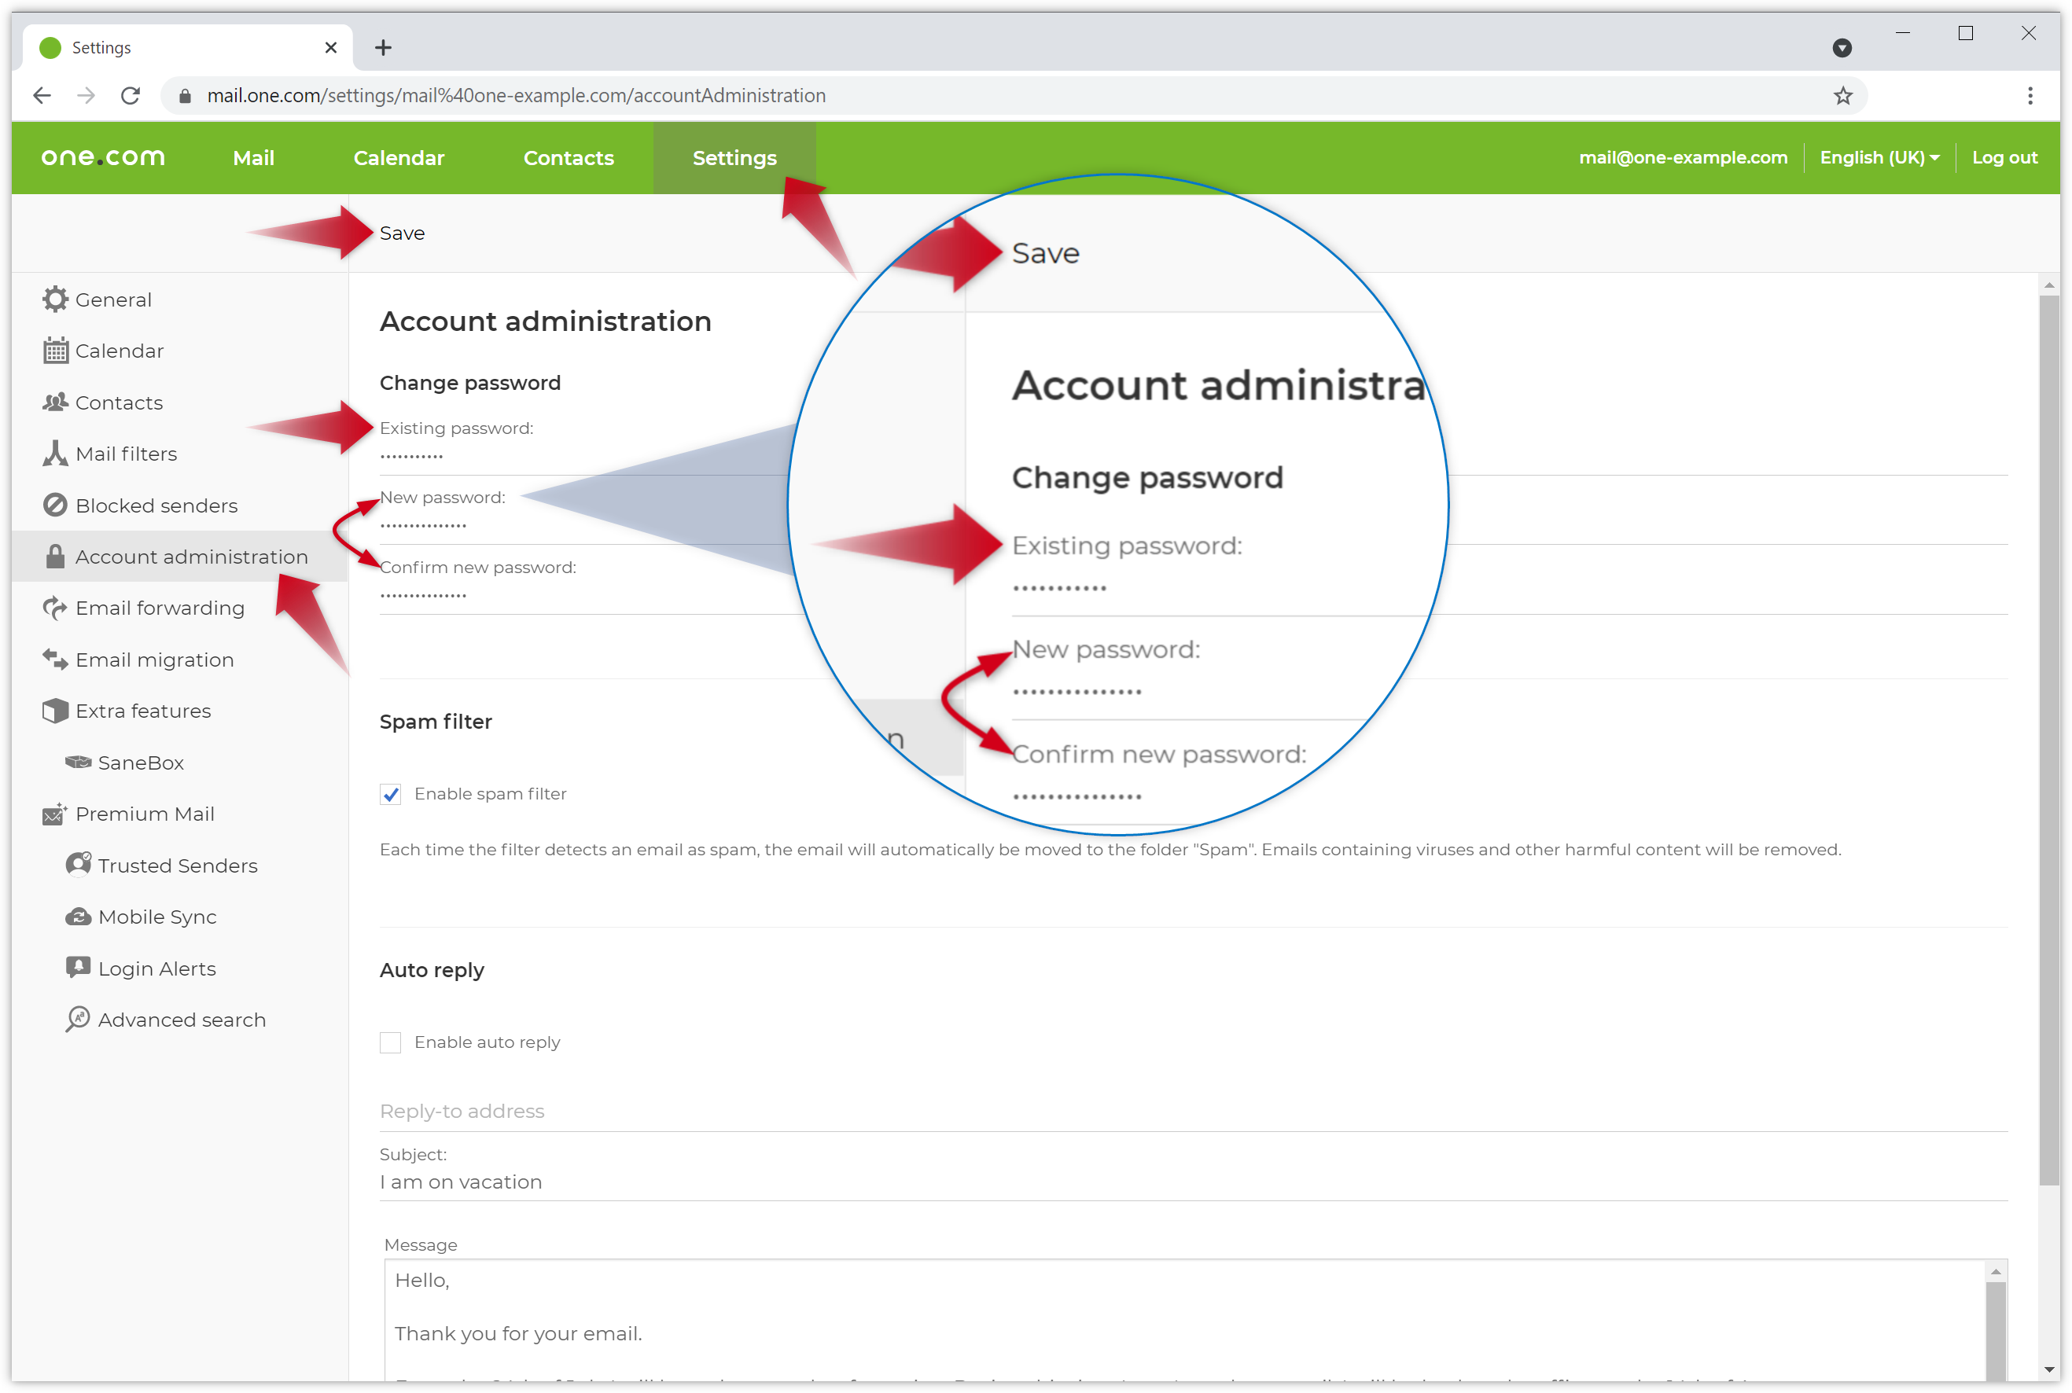Expand Premium Mail section

[143, 813]
